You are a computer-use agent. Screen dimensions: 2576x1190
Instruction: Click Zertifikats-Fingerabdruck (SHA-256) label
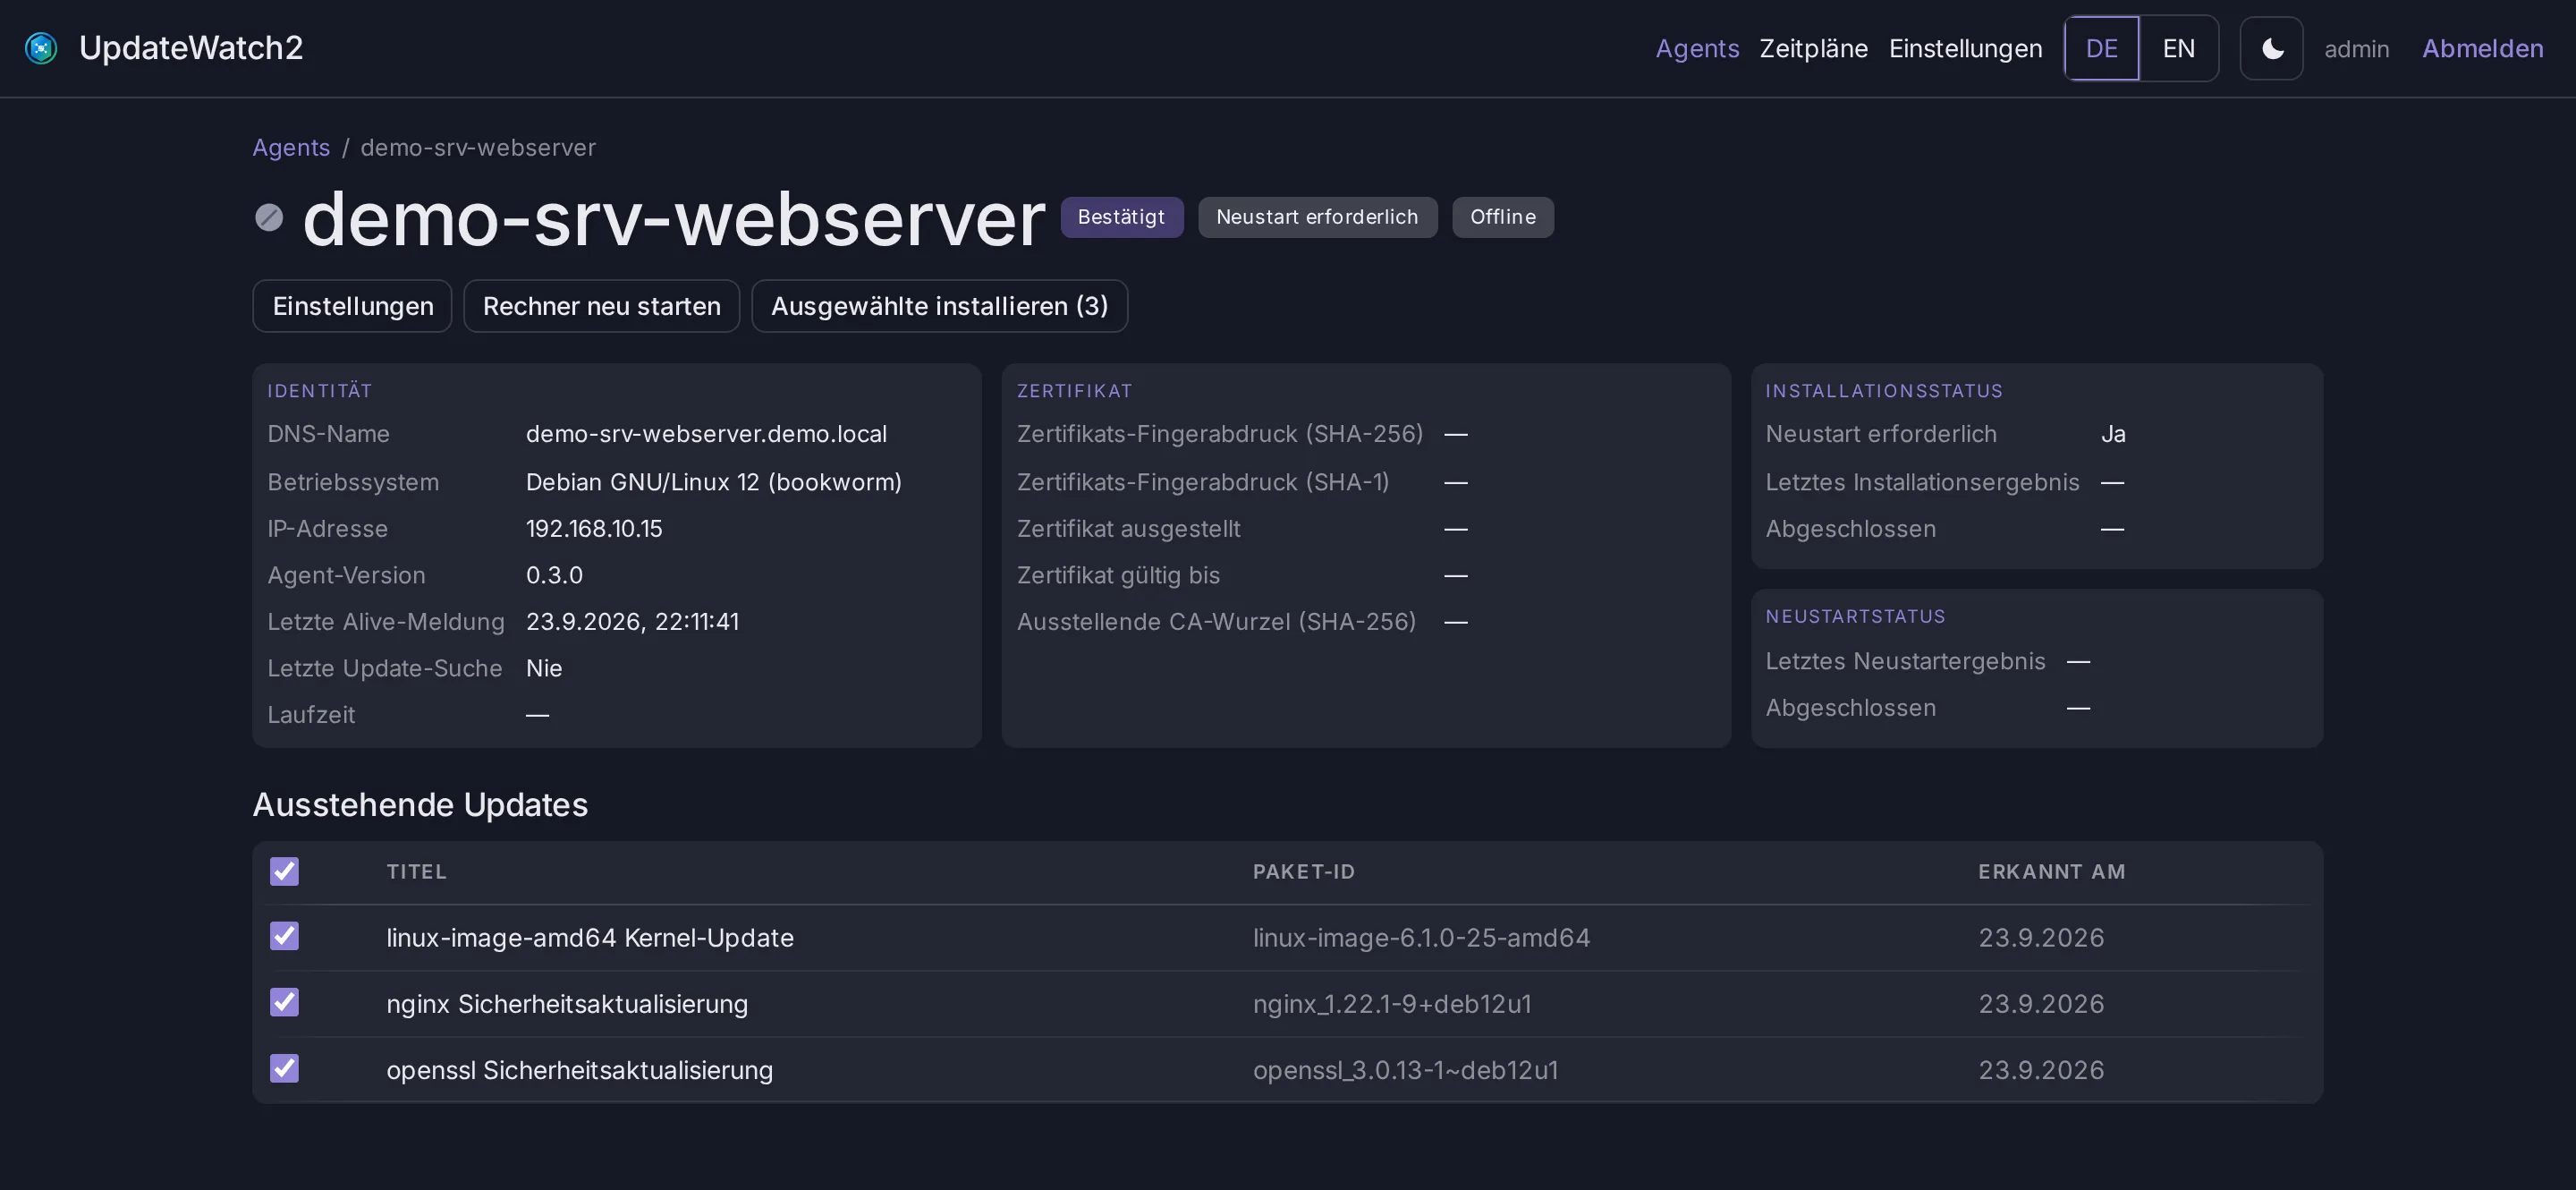tap(1219, 433)
